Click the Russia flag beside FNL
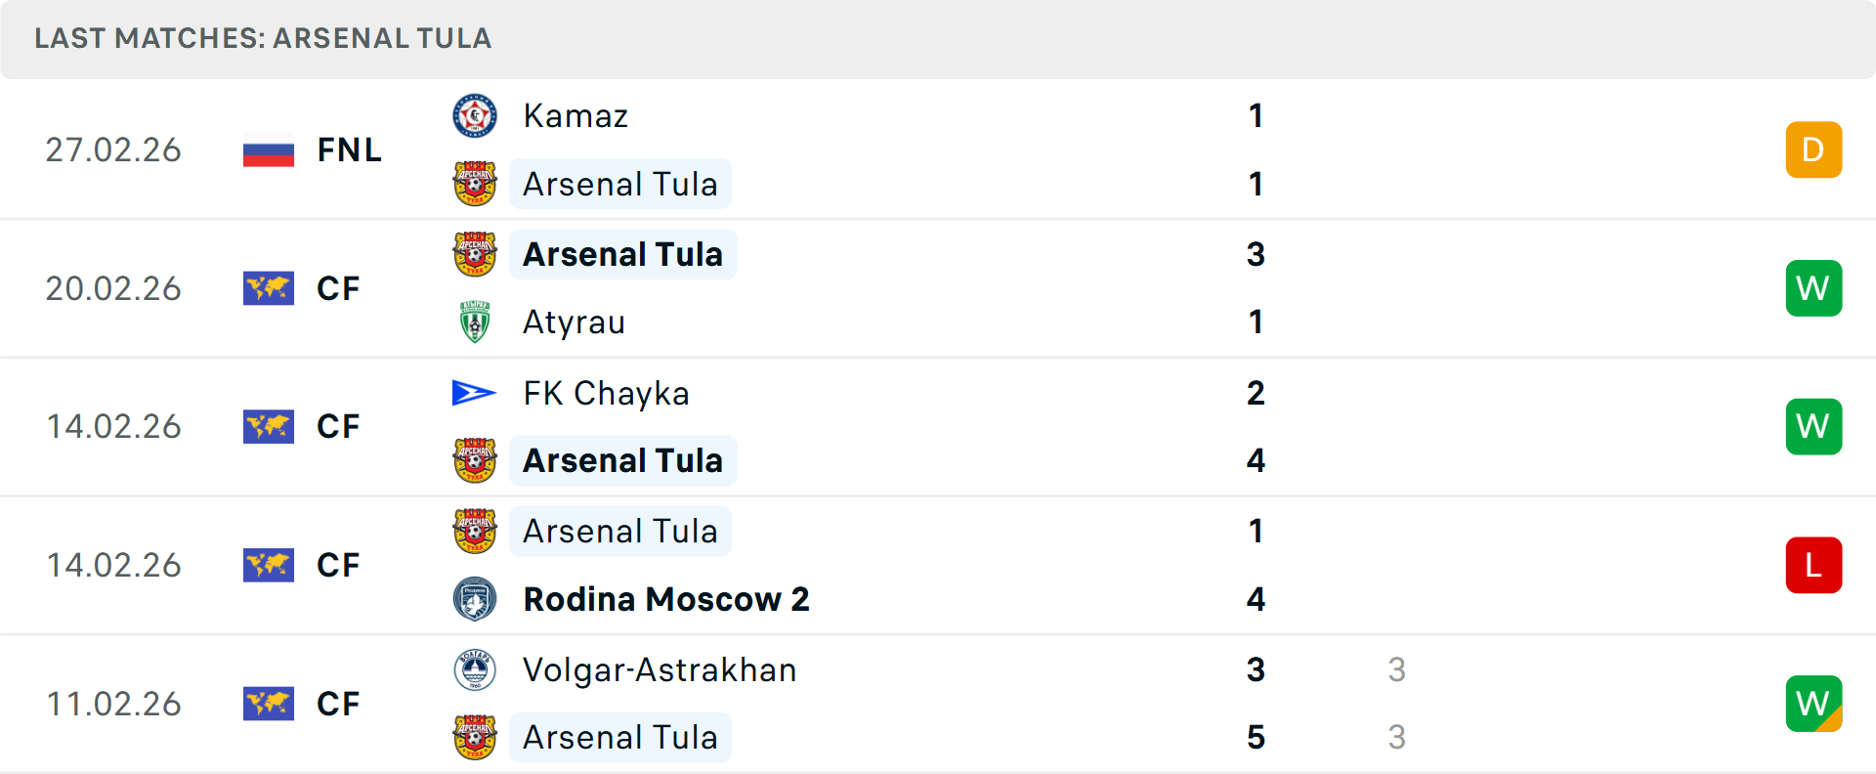This screenshot has width=1876, height=774. (269, 150)
